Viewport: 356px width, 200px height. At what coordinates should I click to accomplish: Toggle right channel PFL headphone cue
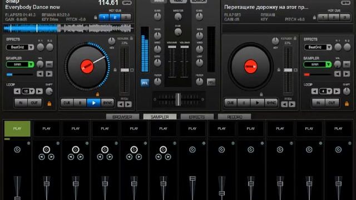211,82
